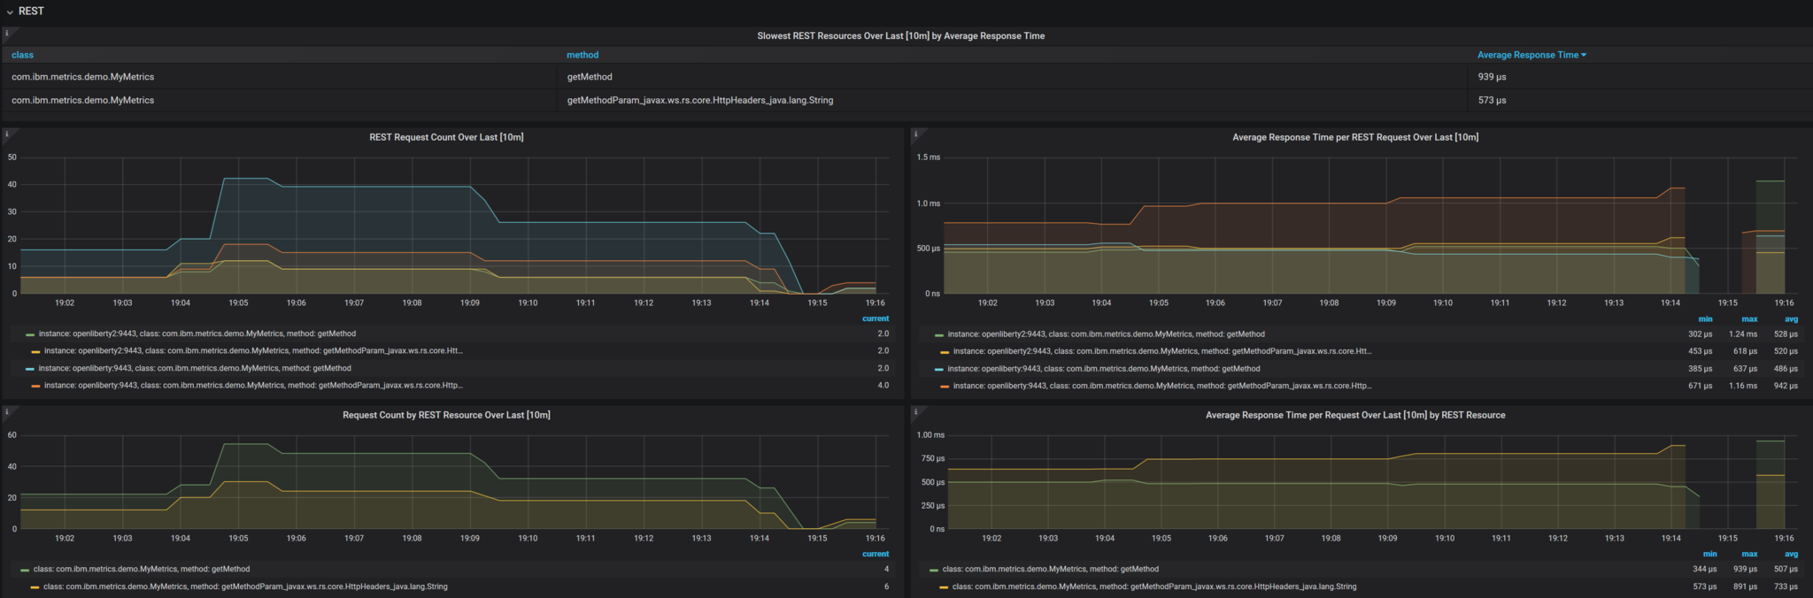Click info icon on Average Response Time by REST Resource panel

click(915, 412)
